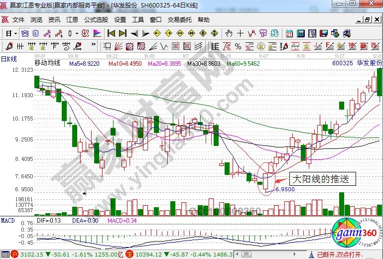This screenshot has width=383, height=259.
Task: Select the Gann box tool
Action: 130,46
